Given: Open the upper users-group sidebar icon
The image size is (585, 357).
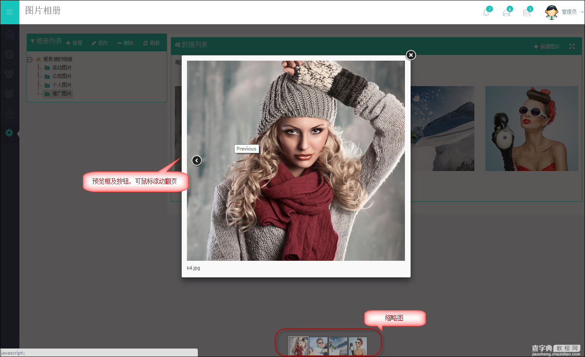Looking at the screenshot, I should 9,74.
